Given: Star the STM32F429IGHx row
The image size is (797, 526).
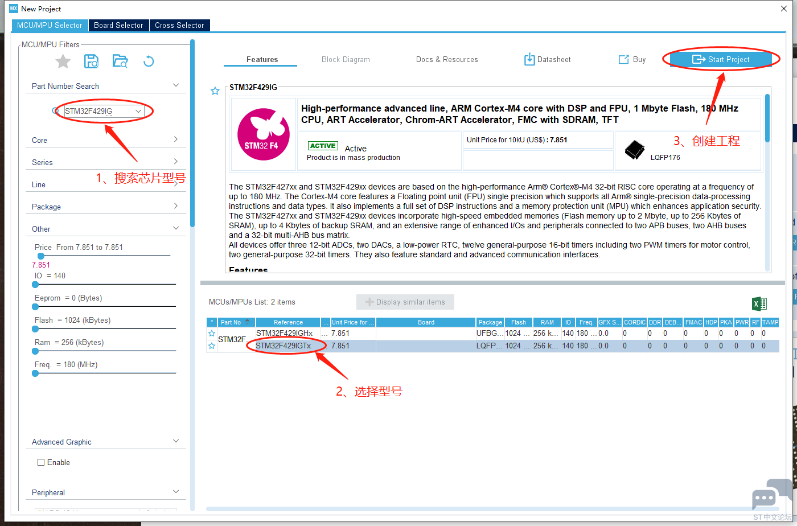Looking at the screenshot, I should point(212,334).
